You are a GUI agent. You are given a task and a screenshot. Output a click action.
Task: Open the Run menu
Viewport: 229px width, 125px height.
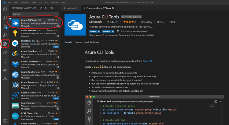[x=46, y=2]
